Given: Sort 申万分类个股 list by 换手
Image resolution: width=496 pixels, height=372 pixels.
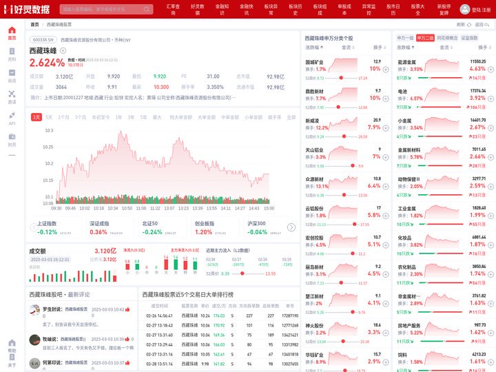Looking at the screenshot, I should [380, 48].
